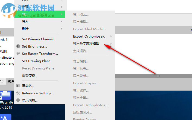Viewport: 192px width, 120px height.
Task: Expand the 导出数字高程模型 arrow
Action: [111, 44]
